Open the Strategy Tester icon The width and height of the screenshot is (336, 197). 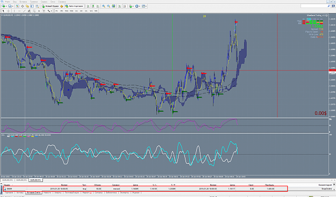point(37,6)
